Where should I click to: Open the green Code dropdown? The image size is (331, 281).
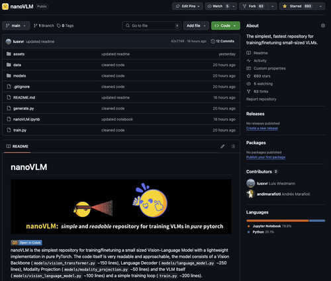(226, 26)
